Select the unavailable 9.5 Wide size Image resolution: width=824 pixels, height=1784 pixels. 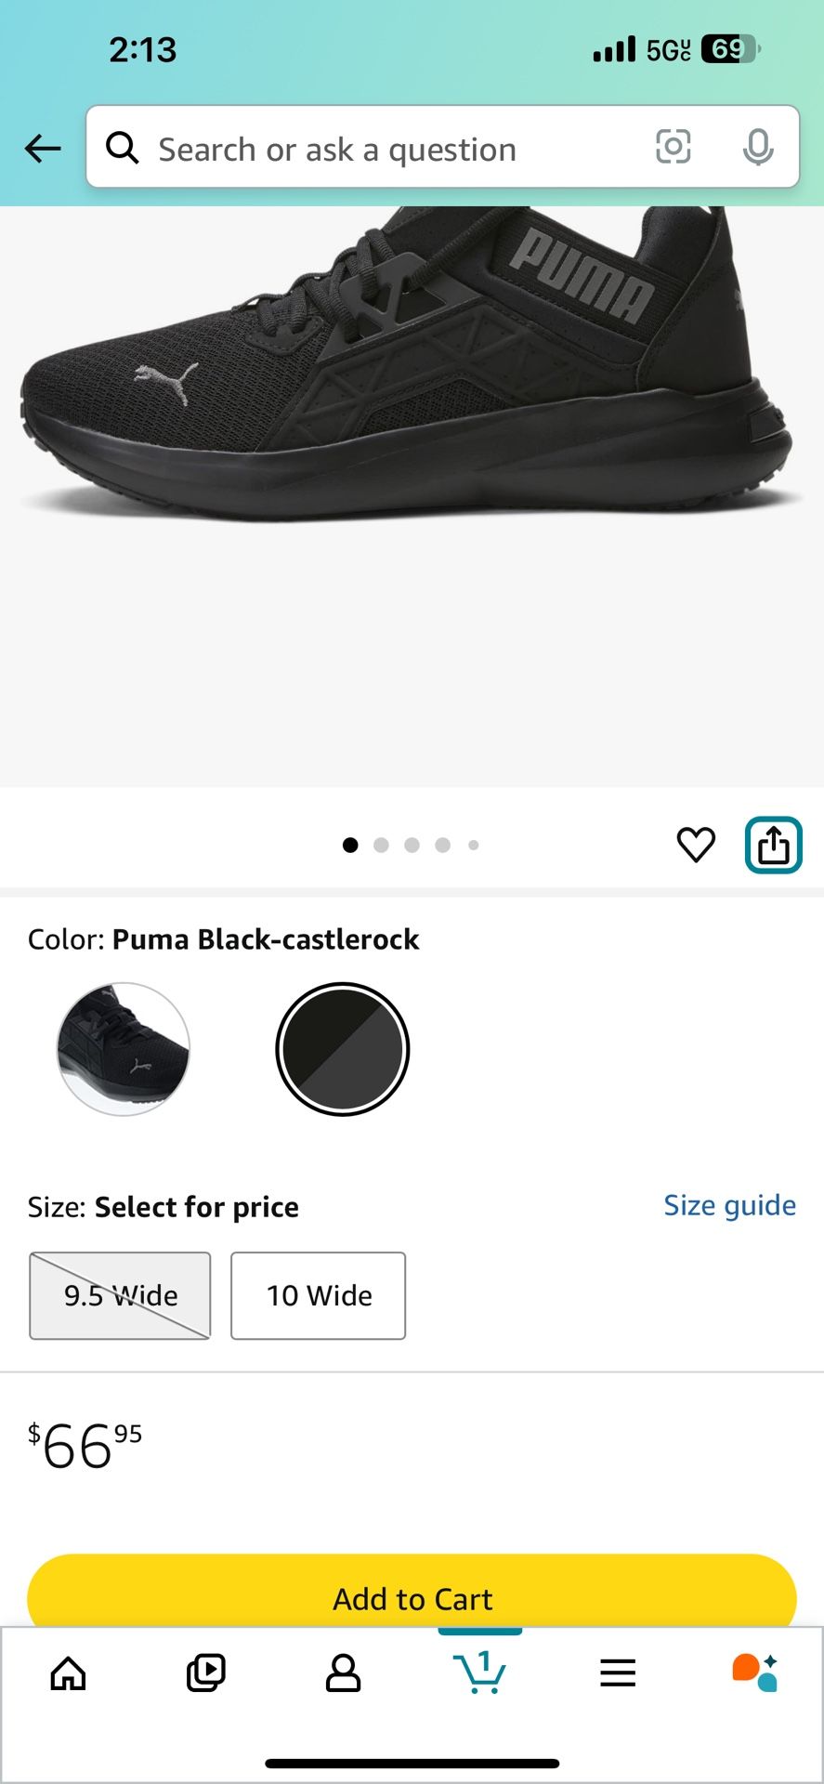click(120, 1295)
